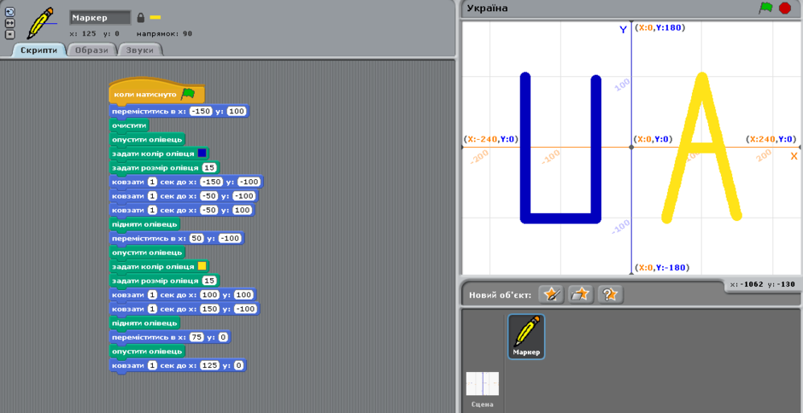Choose new sprite from file button
This screenshot has height=413, width=803.
pyautogui.click(x=581, y=294)
